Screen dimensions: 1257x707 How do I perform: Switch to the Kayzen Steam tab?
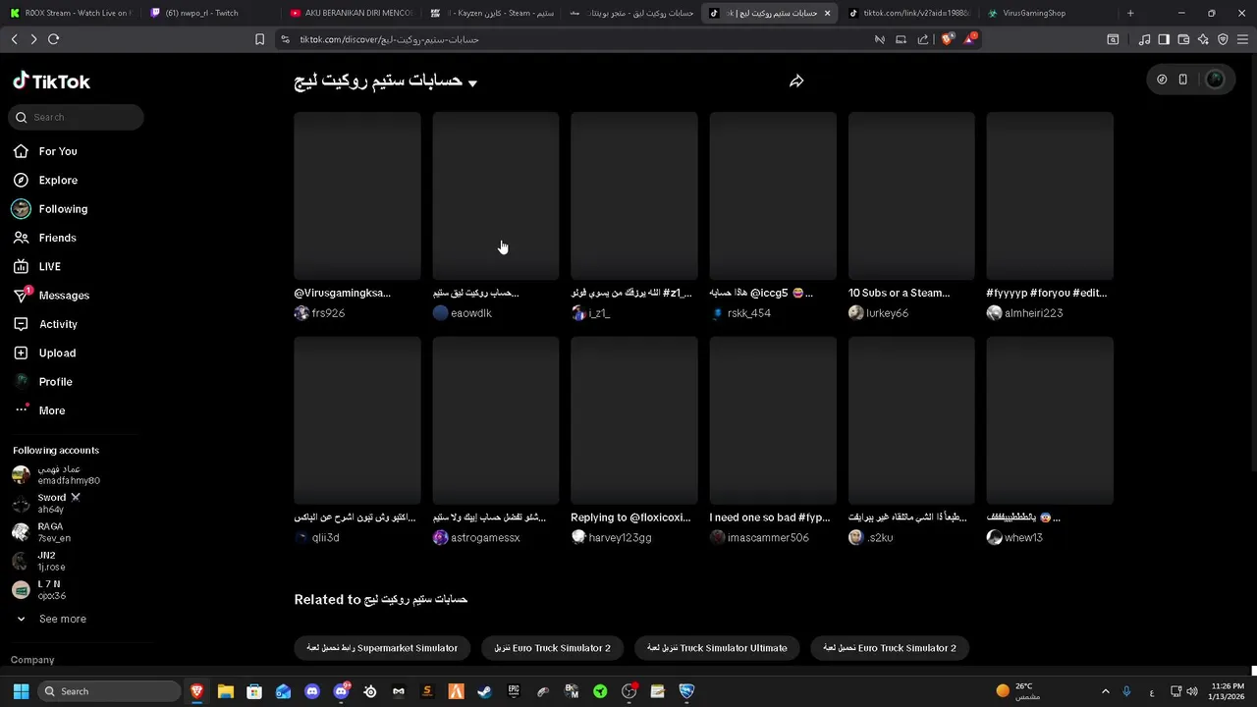491,13
